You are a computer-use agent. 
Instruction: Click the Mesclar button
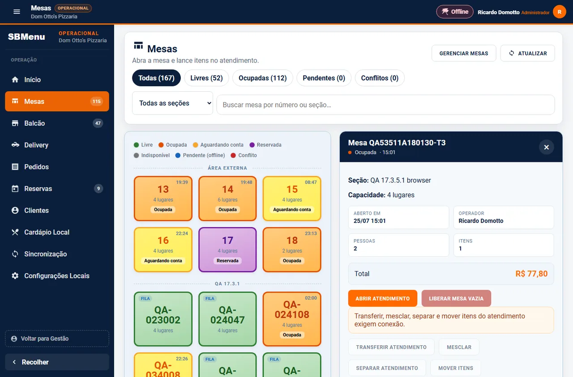pyautogui.click(x=459, y=347)
